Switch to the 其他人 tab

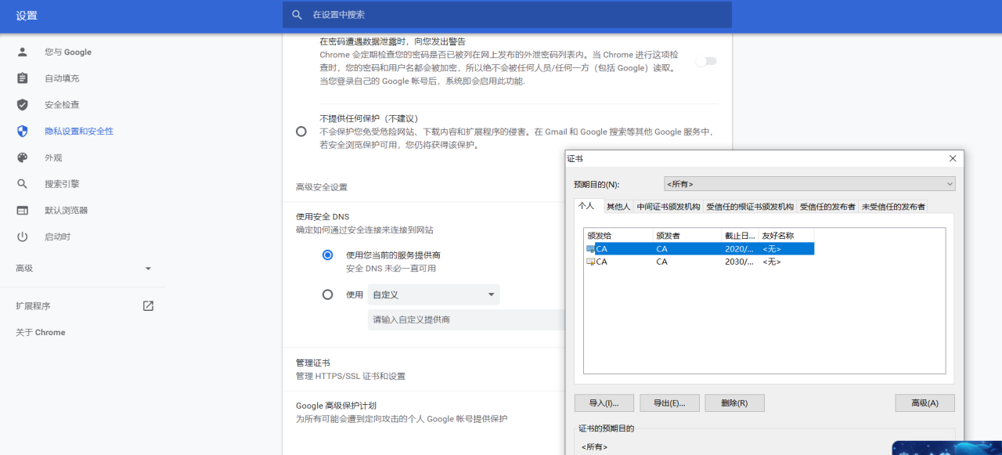tap(618, 207)
